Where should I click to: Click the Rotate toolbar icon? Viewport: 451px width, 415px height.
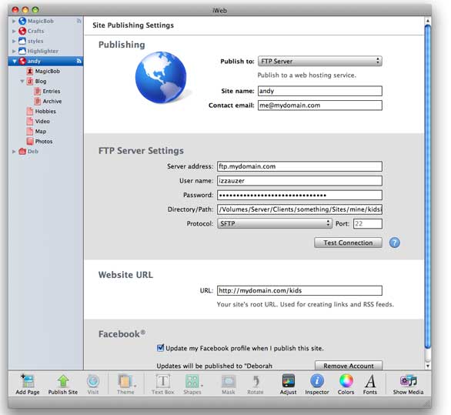pyautogui.click(x=256, y=381)
